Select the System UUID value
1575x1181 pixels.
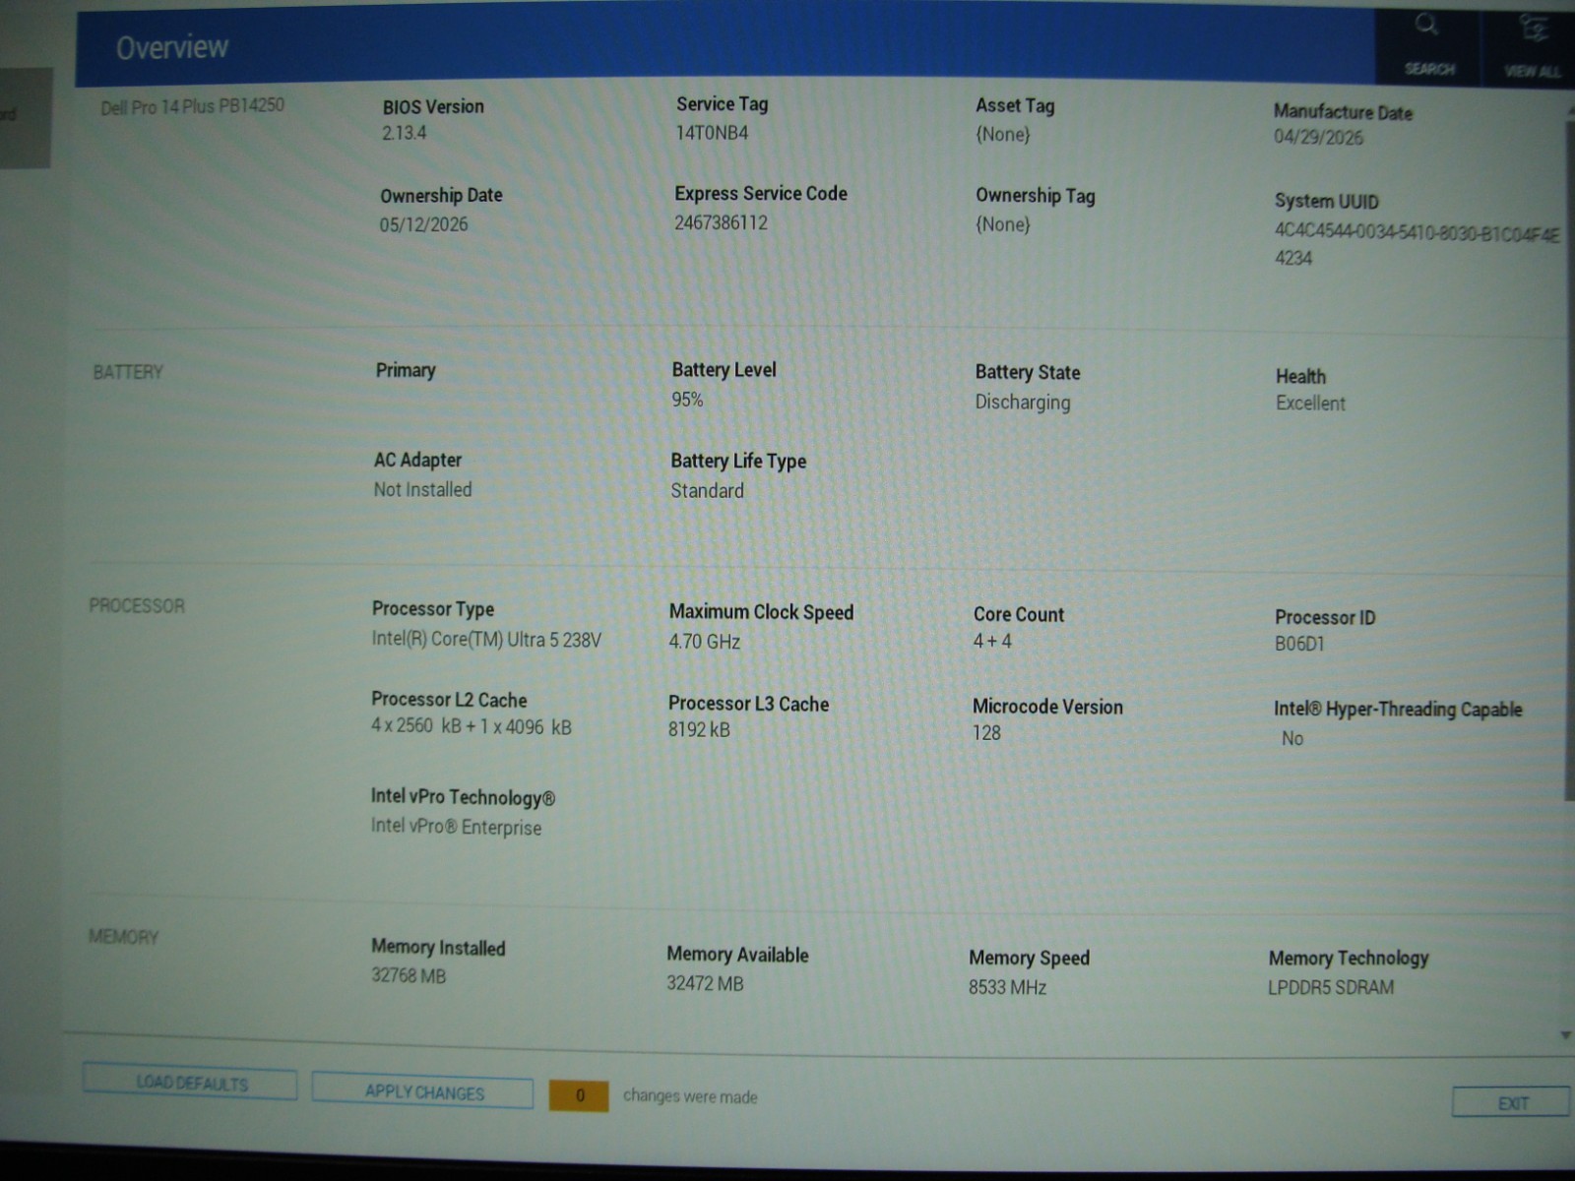[1417, 245]
